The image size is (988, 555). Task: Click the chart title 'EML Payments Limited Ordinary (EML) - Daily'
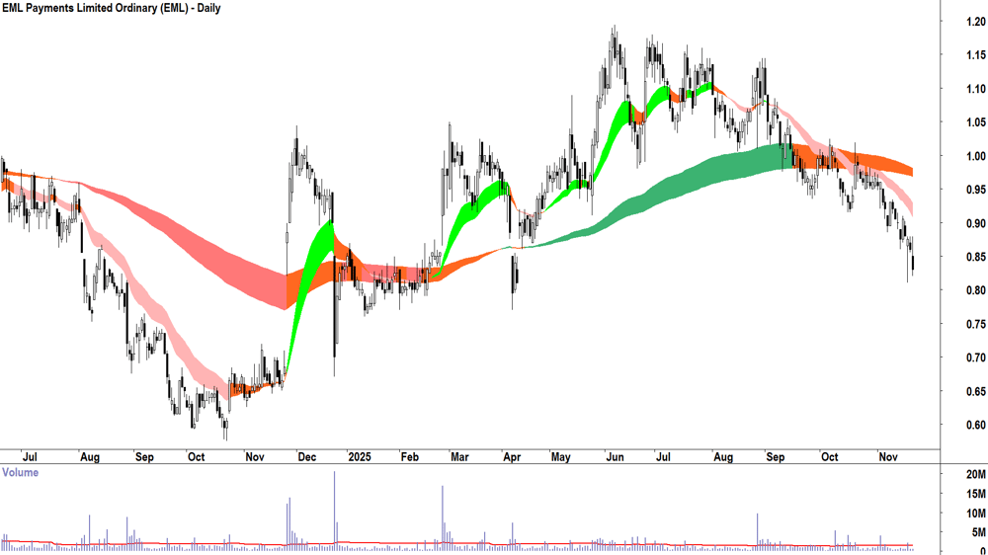[x=111, y=8]
